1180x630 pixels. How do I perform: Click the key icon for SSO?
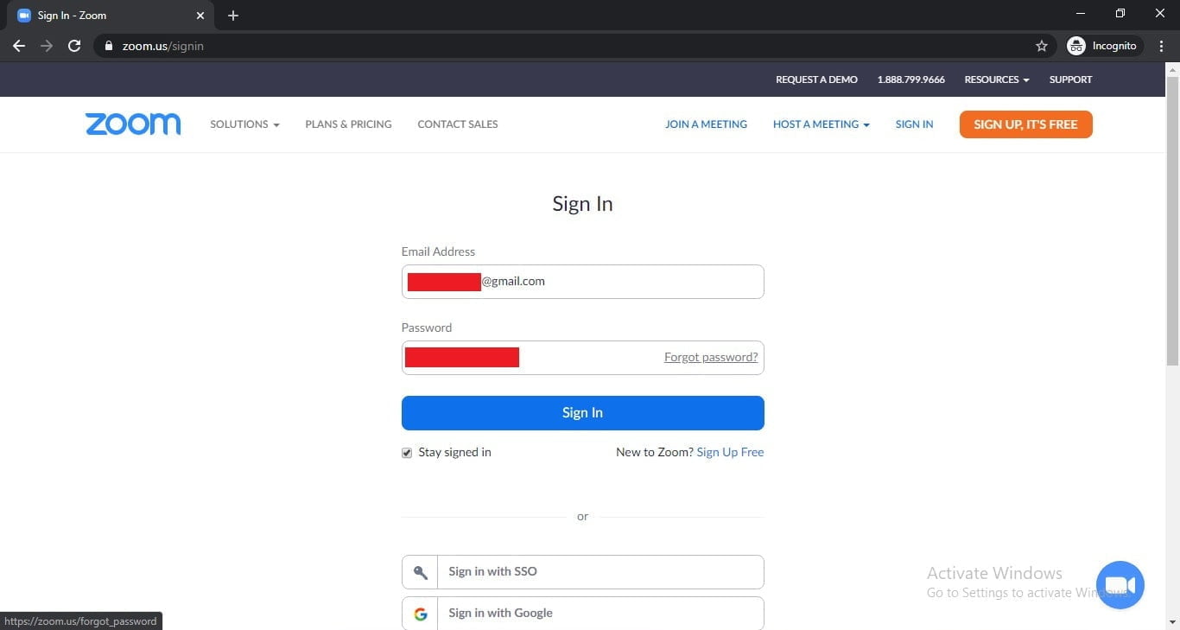[x=421, y=572]
